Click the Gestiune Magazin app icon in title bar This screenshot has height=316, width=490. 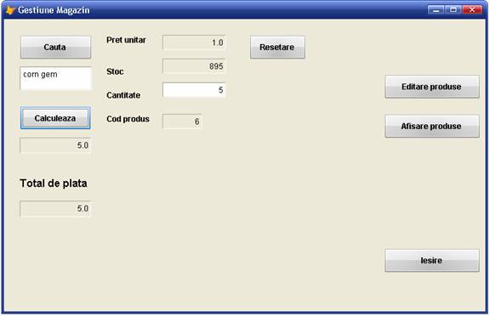pyautogui.click(x=10, y=10)
